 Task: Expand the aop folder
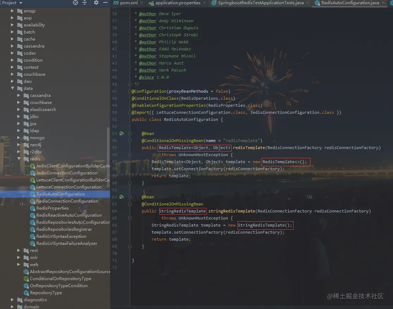12,18
